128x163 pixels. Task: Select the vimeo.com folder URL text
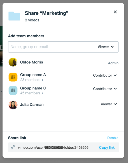pyautogui.click(x=53, y=147)
